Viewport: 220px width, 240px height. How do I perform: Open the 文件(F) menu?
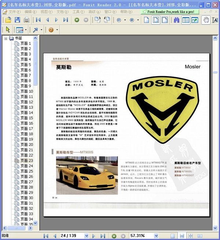click(14, 12)
